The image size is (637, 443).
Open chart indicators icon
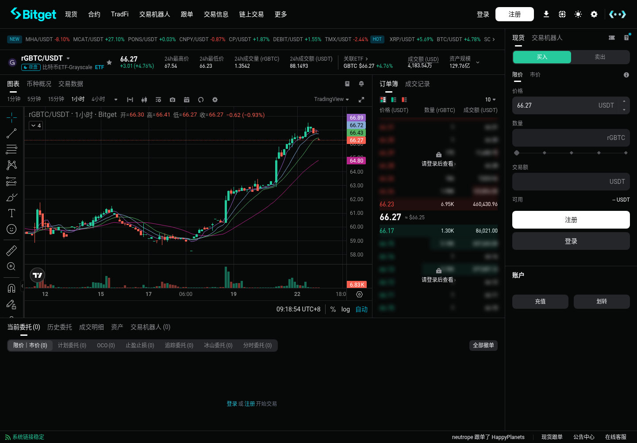(x=158, y=100)
